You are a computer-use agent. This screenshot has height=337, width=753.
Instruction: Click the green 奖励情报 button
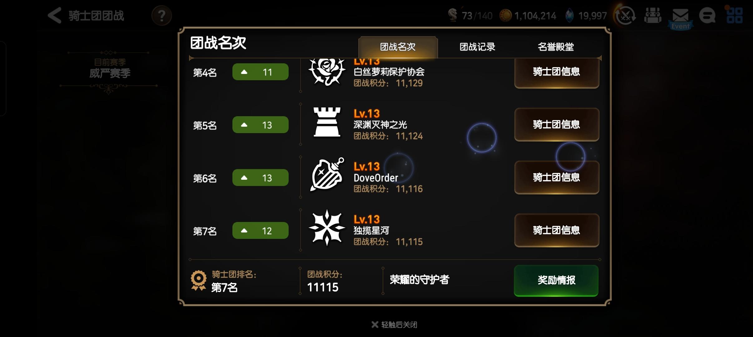(556, 280)
